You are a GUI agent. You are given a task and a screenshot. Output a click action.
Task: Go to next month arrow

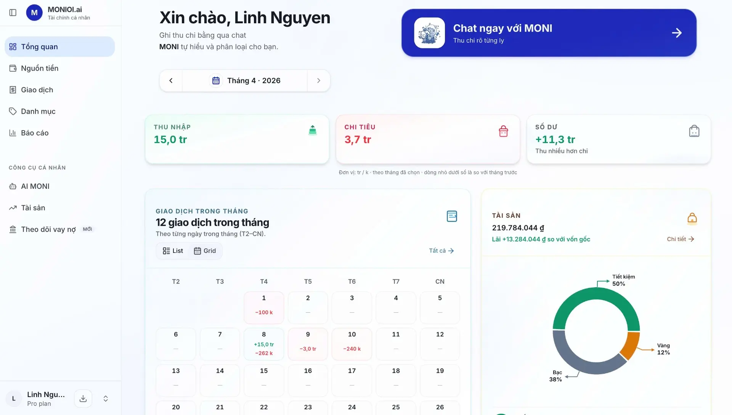319,80
